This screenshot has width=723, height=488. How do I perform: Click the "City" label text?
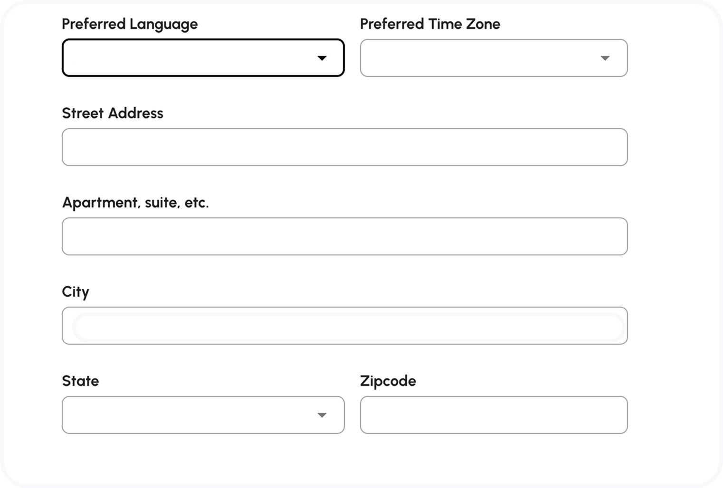[x=76, y=291]
